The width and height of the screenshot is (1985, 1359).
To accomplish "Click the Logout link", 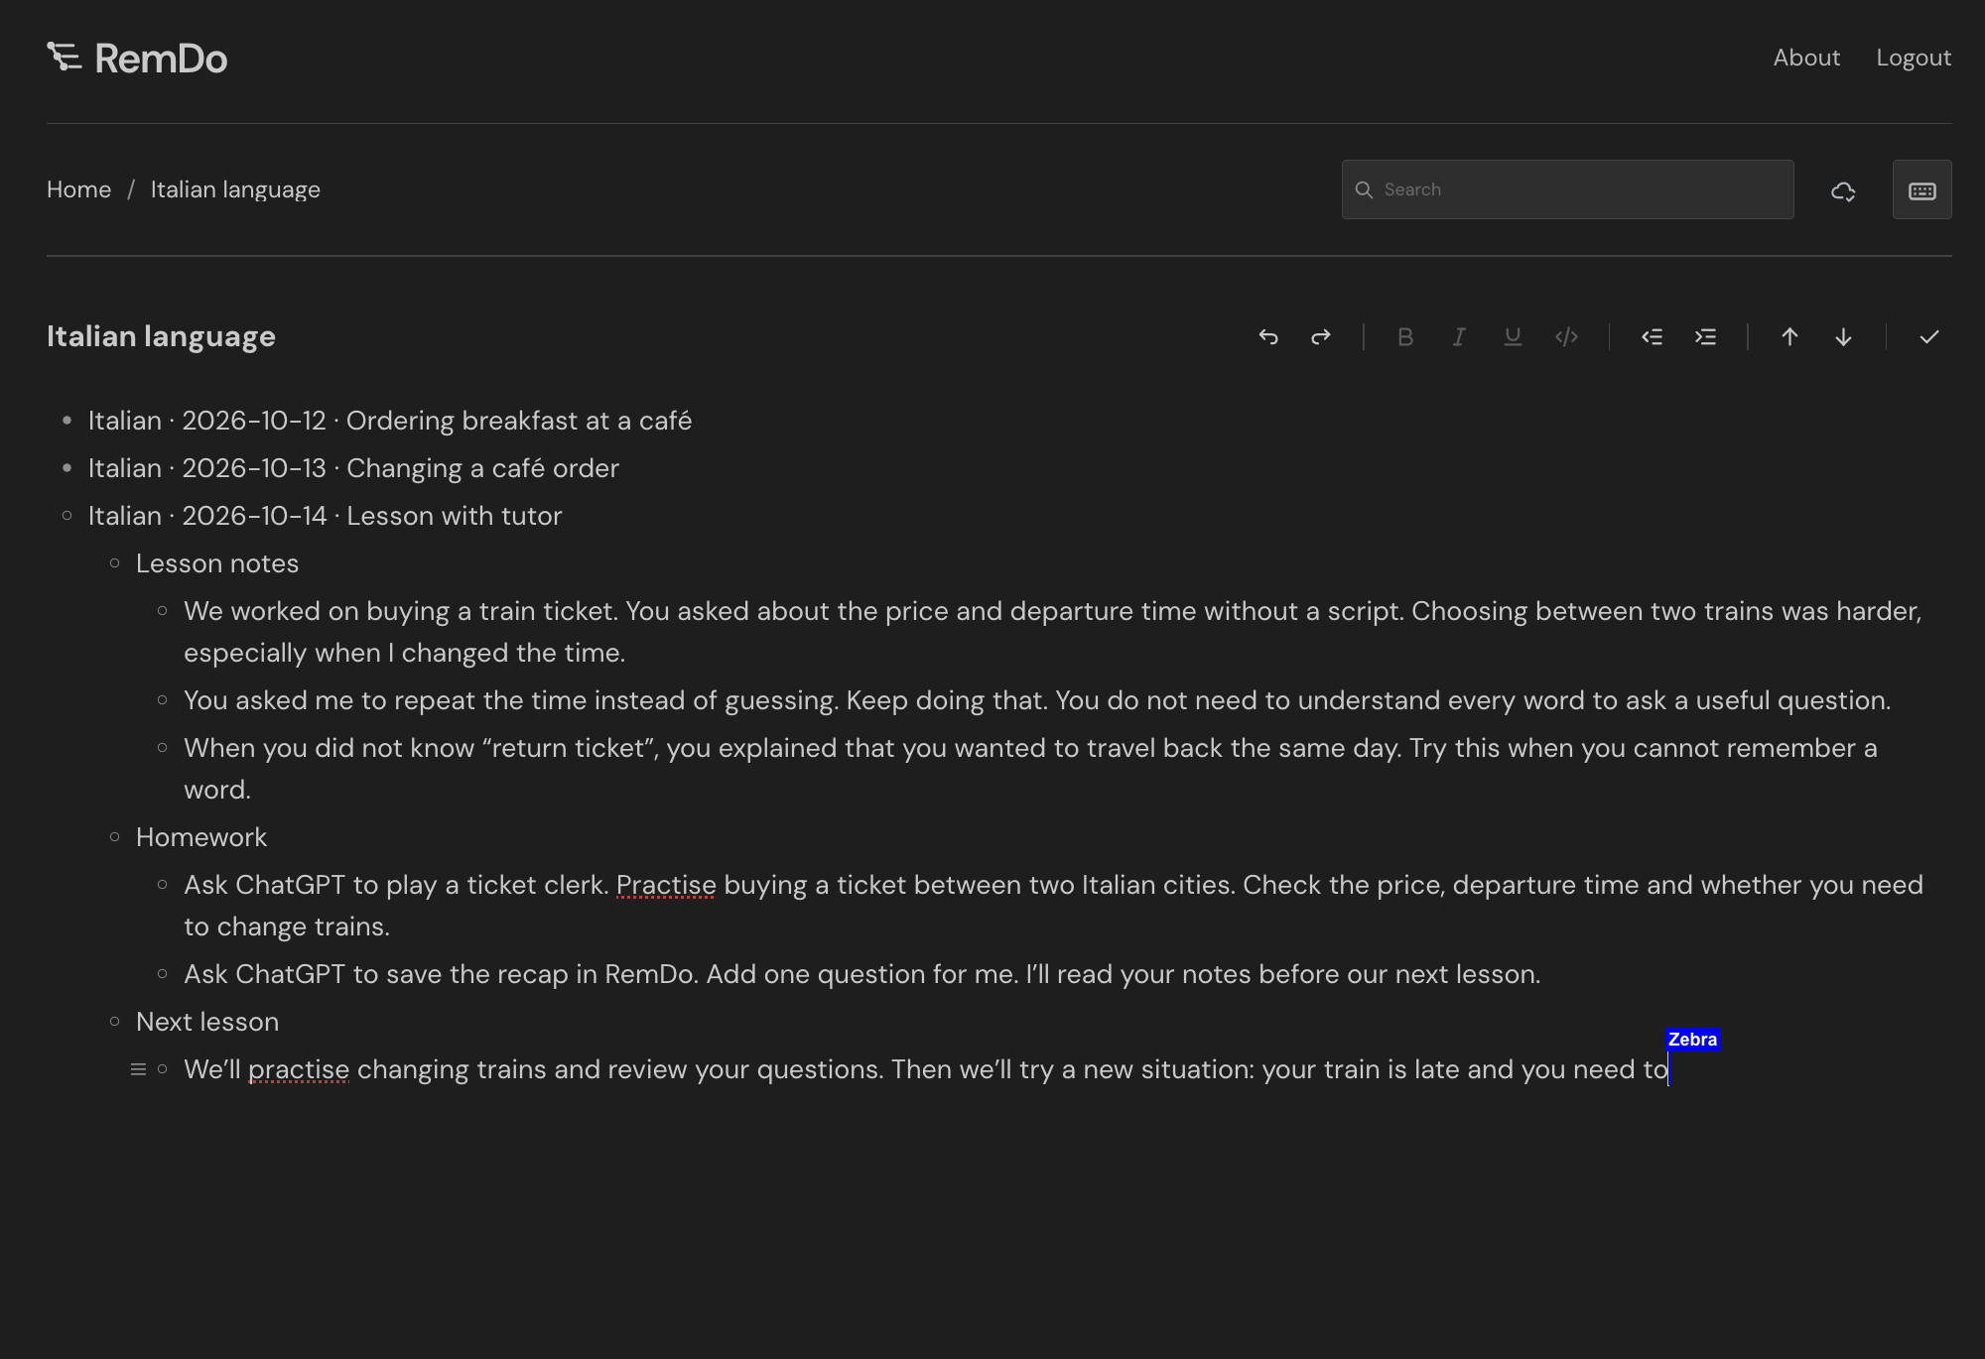I will pos(1914,58).
